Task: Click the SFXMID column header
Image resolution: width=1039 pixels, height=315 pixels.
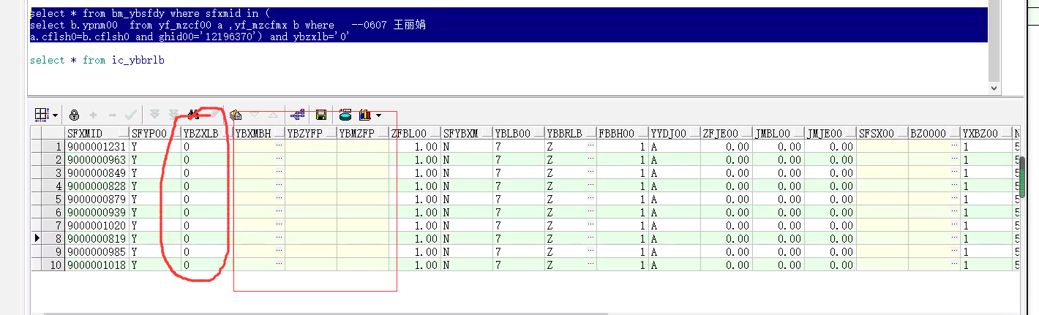Action: click(x=97, y=133)
